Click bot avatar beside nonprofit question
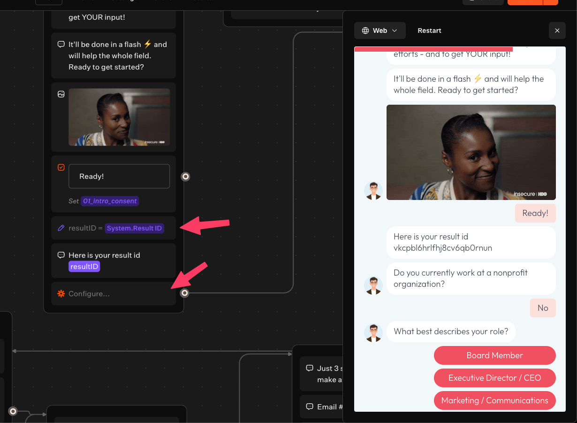 tap(373, 285)
